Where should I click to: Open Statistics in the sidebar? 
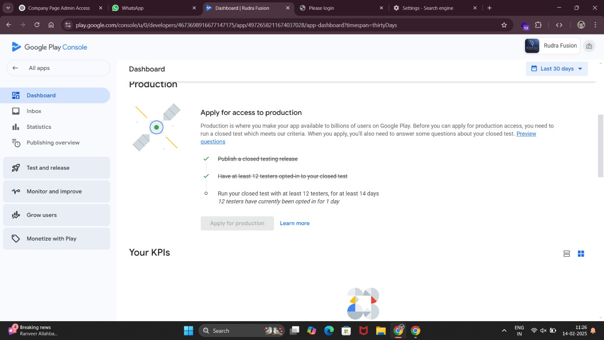(55, 127)
